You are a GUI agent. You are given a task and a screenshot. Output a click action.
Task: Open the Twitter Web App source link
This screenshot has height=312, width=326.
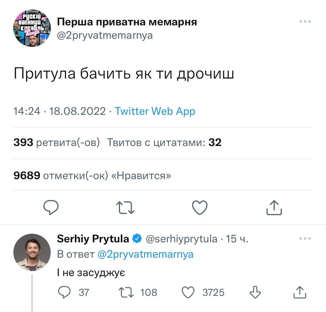pyautogui.click(x=155, y=111)
